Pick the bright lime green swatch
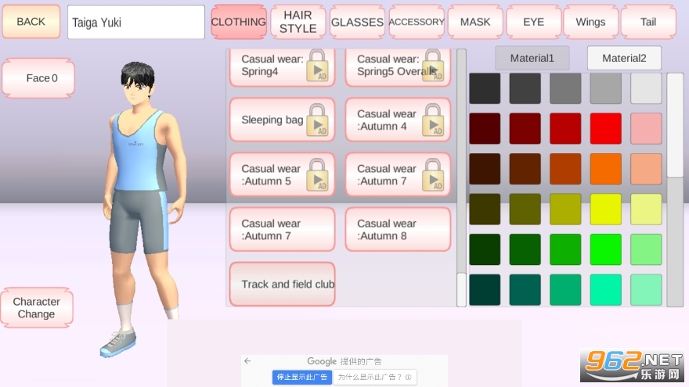Image resolution: width=689 pixels, height=387 pixels. pos(606,249)
